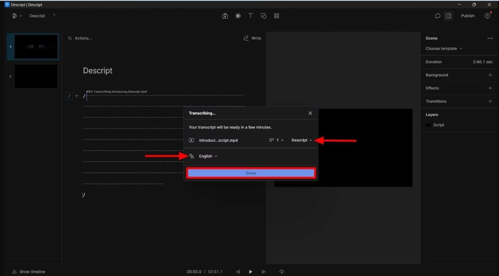Click the Introduci...script.mp4 file entry
499x276 pixels.
coord(218,140)
